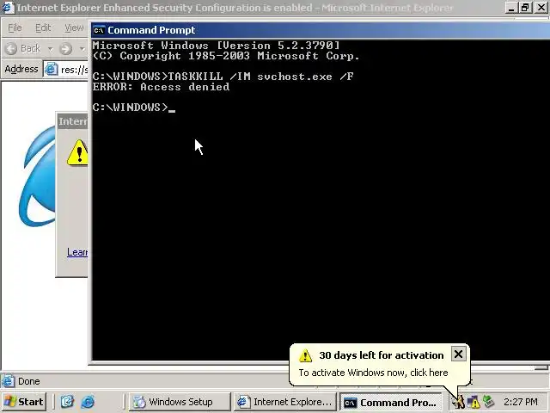The width and height of the screenshot is (550, 413).
Task: Click the IE Forward arrow button
Action: click(65, 48)
